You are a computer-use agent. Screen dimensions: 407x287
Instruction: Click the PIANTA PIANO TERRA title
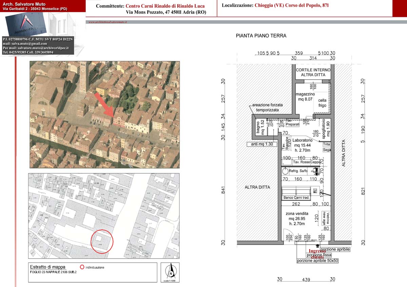[x=261, y=36]
